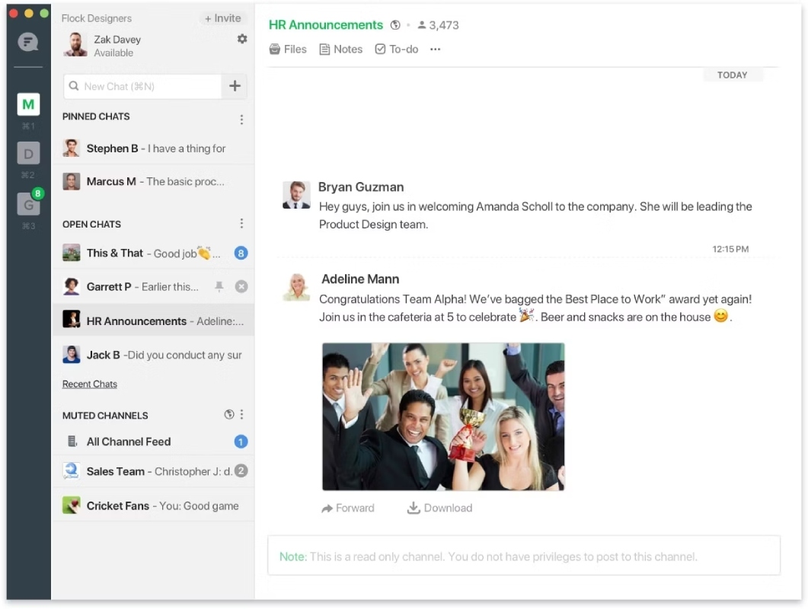Switch to G team with 8 badge

pyautogui.click(x=28, y=203)
